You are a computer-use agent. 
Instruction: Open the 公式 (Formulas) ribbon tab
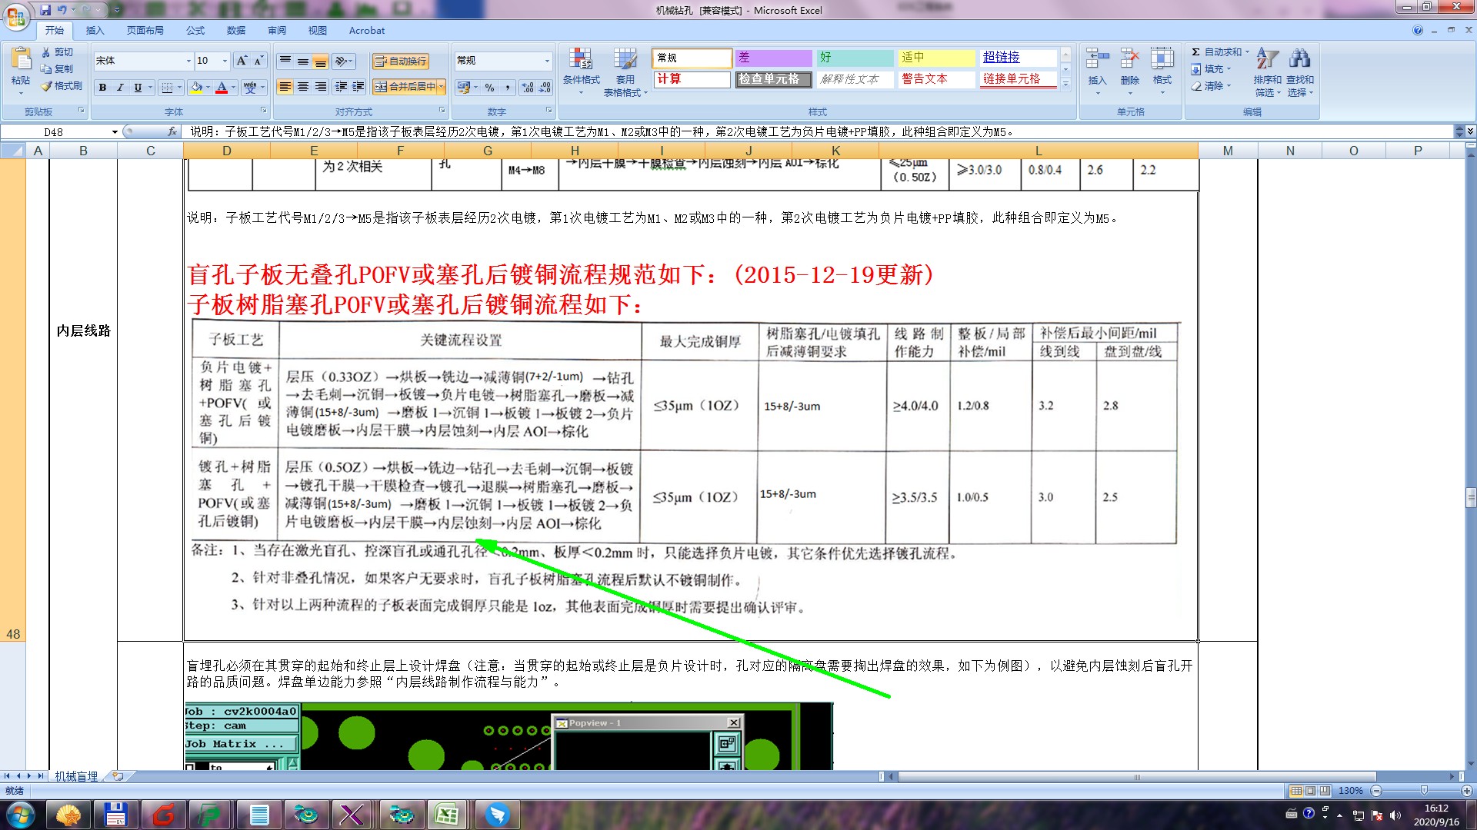click(x=195, y=31)
